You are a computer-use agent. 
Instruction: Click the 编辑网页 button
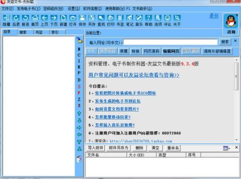[x=171, y=51]
